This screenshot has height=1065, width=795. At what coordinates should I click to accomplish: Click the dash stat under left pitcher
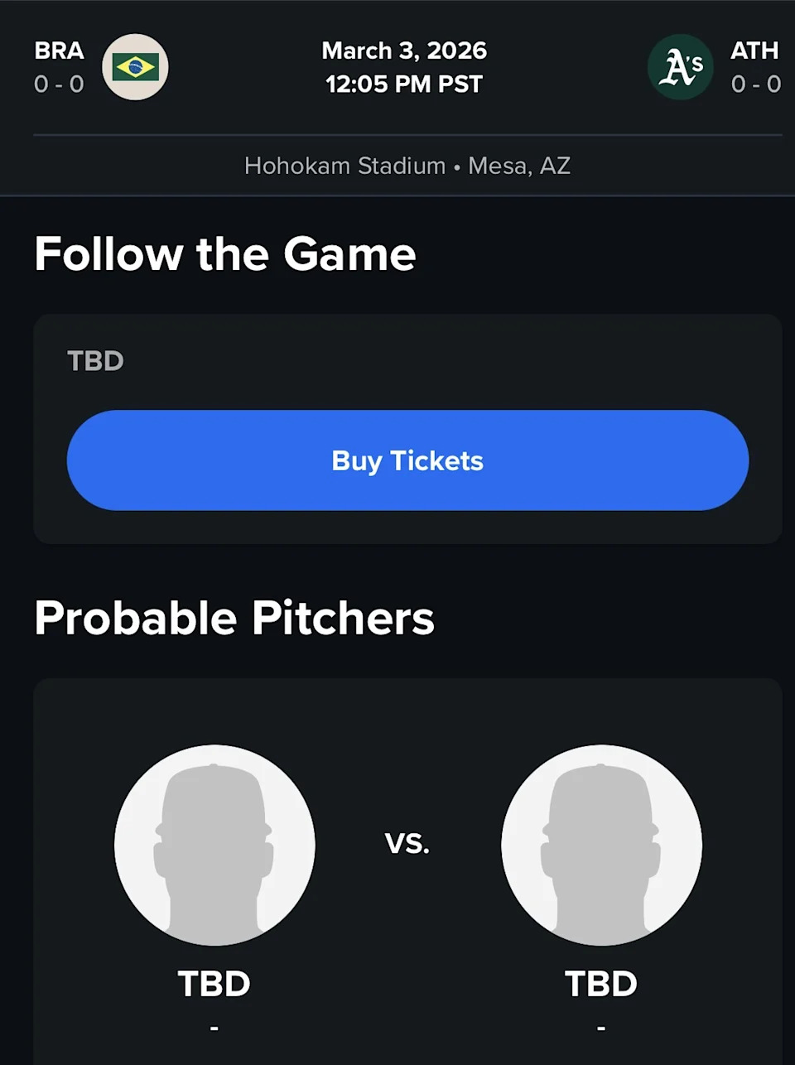[214, 1029]
